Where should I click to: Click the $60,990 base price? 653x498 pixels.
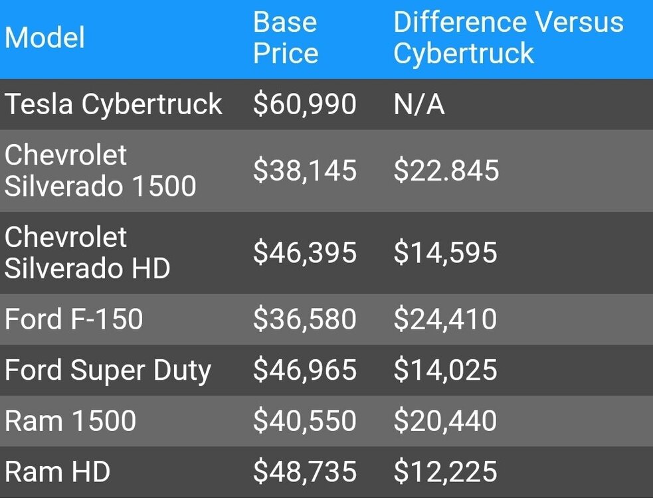[x=305, y=104]
